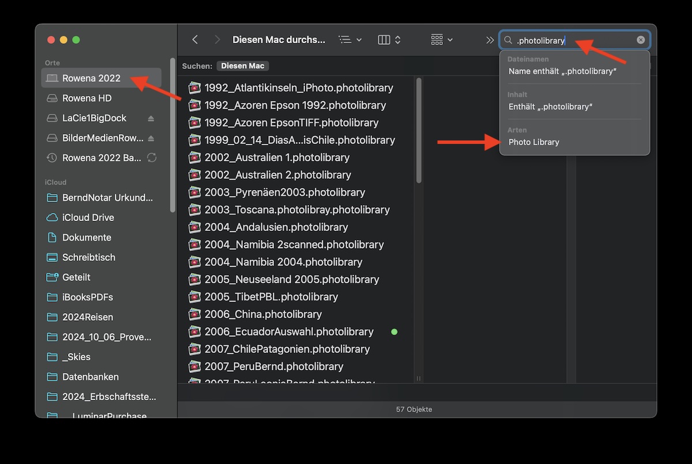This screenshot has width=692, height=464.
Task: Open BerndNotar Urkund... folder in sidebar
Action: click(101, 197)
